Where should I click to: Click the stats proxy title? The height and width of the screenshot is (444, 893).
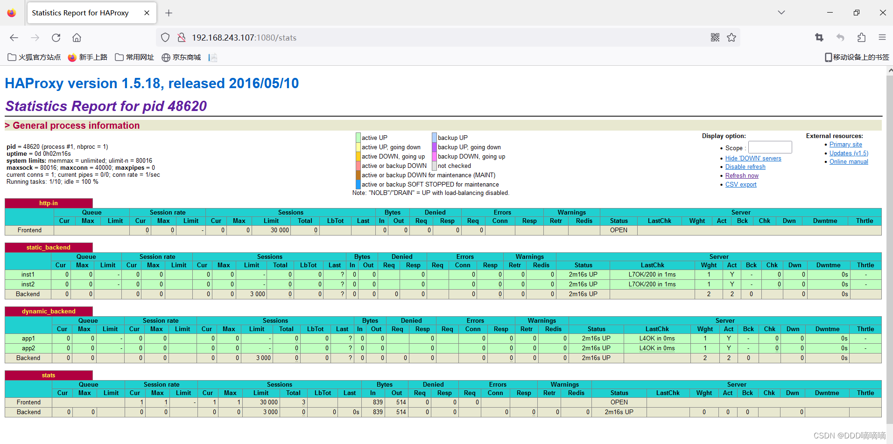(49, 375)
